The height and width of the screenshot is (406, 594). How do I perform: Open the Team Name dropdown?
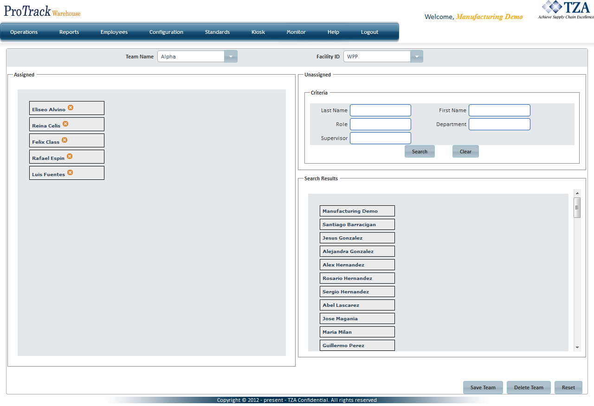tap(231, 57)
